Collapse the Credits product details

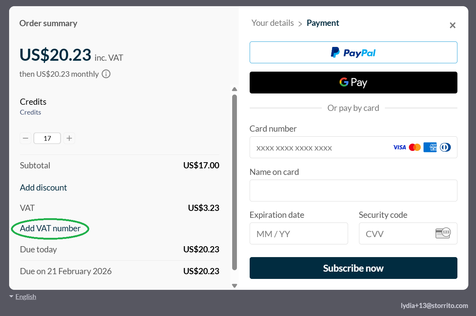click(x=30, y=112)
